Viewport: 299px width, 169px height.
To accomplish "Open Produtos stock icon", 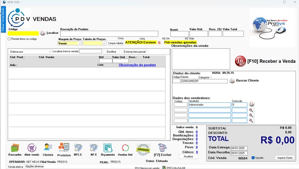I will 64,147.
